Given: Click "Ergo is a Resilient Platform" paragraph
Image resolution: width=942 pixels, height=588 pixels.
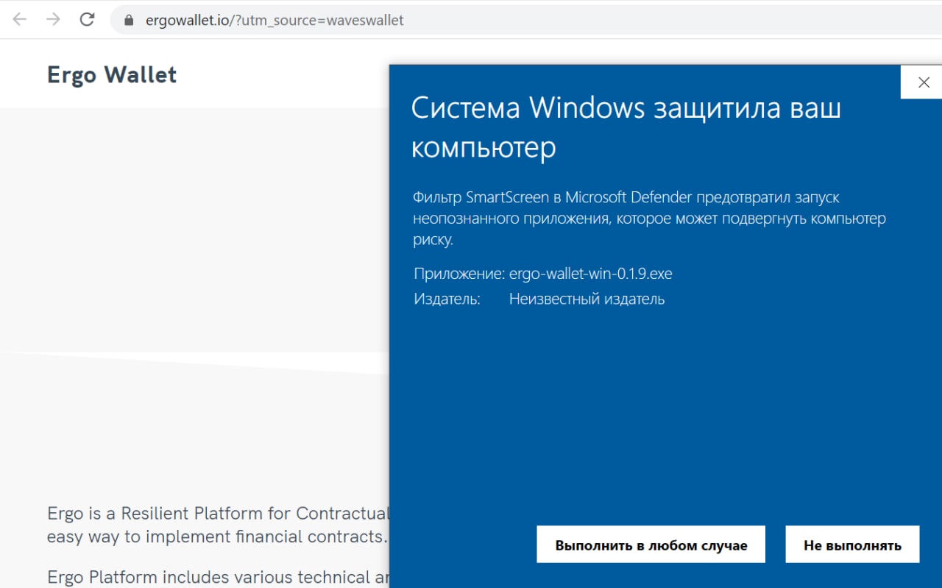Looking at the screenshot, I should pos(218,525).
